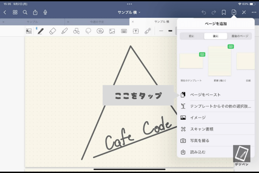Tap ページをペースト
Viewport: 259px width, 173px height.
(216, 95)
